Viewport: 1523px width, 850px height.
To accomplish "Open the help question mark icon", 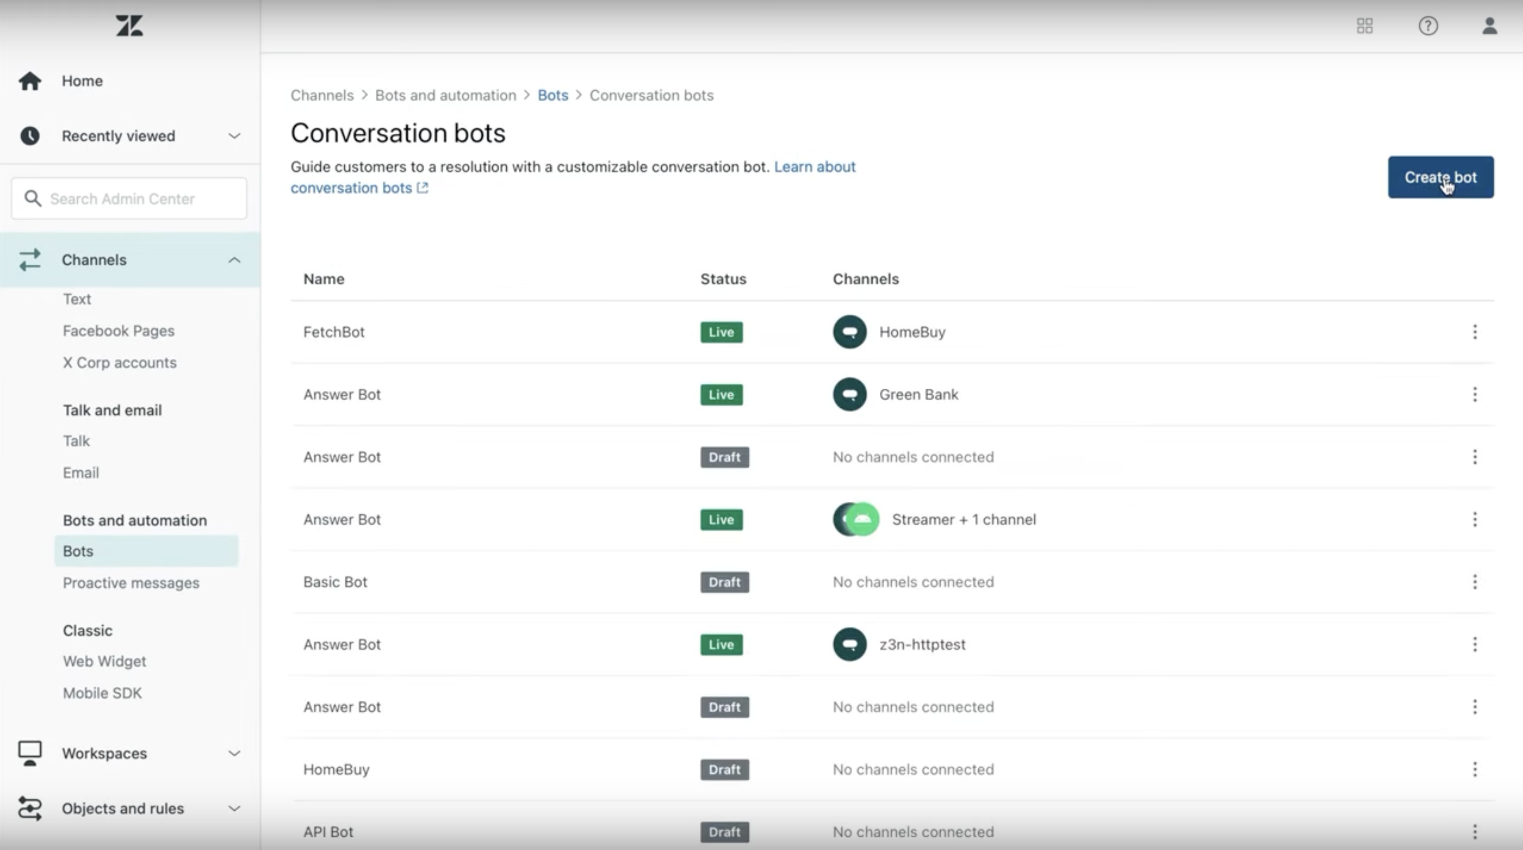I will click(1428, 26).
